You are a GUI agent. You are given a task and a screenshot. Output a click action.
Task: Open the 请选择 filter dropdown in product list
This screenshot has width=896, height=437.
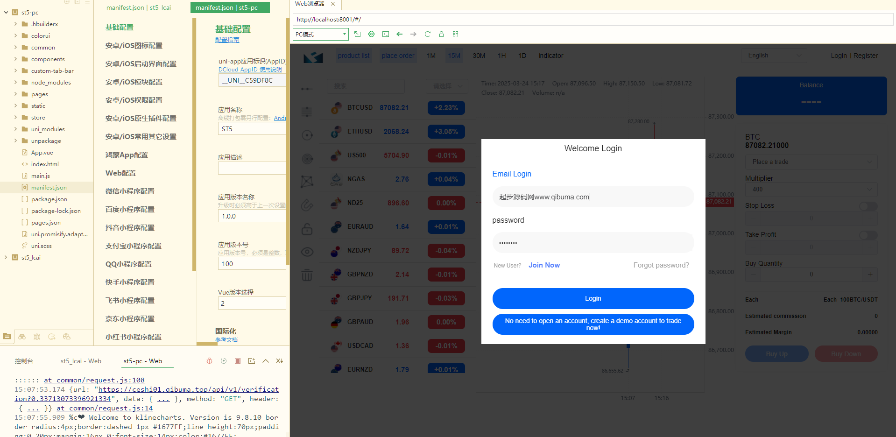tap(446, 86)
